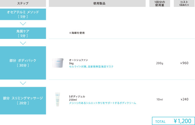Click the TOTAL ¥1,200 box
Viewport: 195px width, 125px height.
click(173, 121)
